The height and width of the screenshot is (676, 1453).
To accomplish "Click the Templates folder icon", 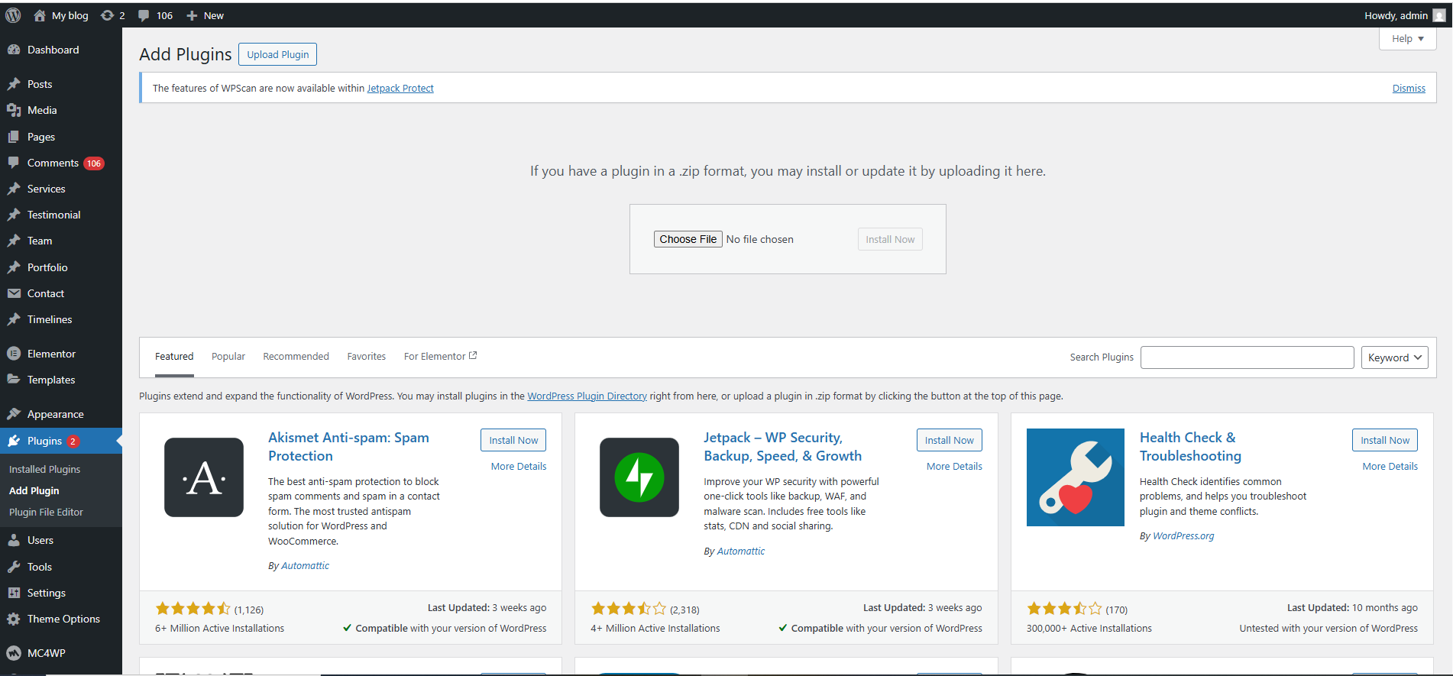I will (x=14, y=380).
